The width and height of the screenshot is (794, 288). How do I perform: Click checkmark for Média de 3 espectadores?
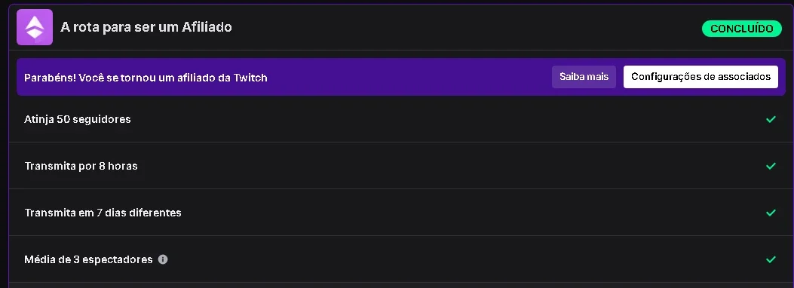click(x=771, y=259)
